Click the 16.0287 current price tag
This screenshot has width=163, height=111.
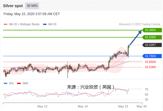coord(152,45)
